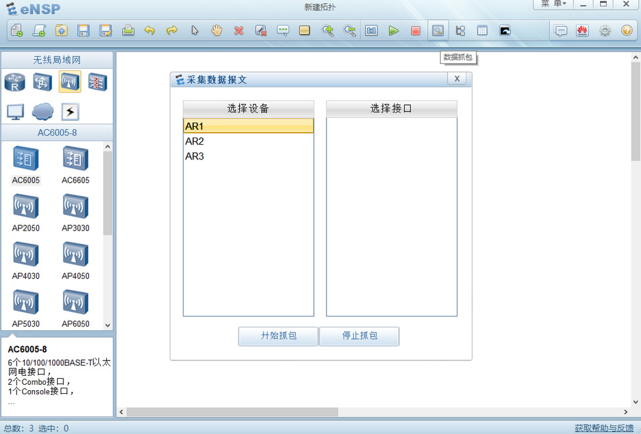Start all devices with the green play icon
Screen dimensions: 641x434
(x=394, y=30)
